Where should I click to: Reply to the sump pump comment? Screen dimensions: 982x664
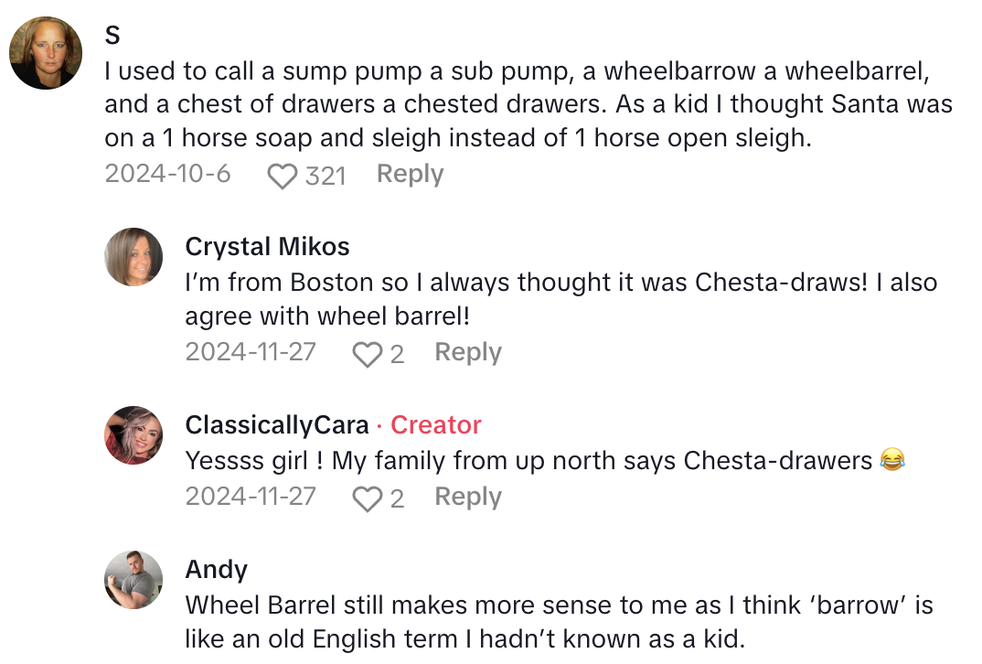point(410,174)
